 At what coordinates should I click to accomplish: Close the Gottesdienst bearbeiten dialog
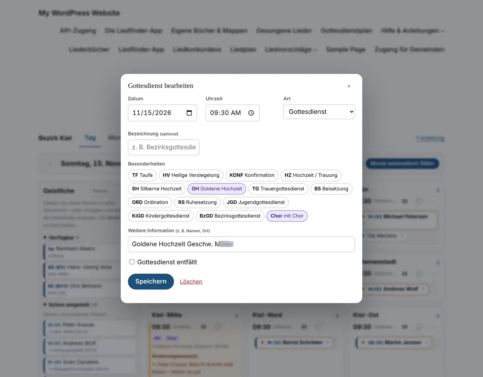pos(349,86)
